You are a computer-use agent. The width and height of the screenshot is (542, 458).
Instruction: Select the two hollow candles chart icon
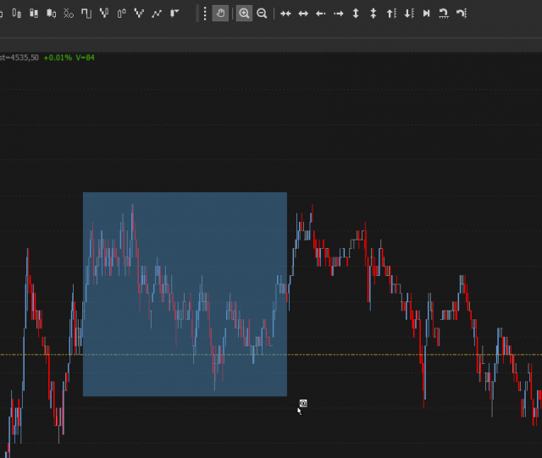(x=122, y=14)
